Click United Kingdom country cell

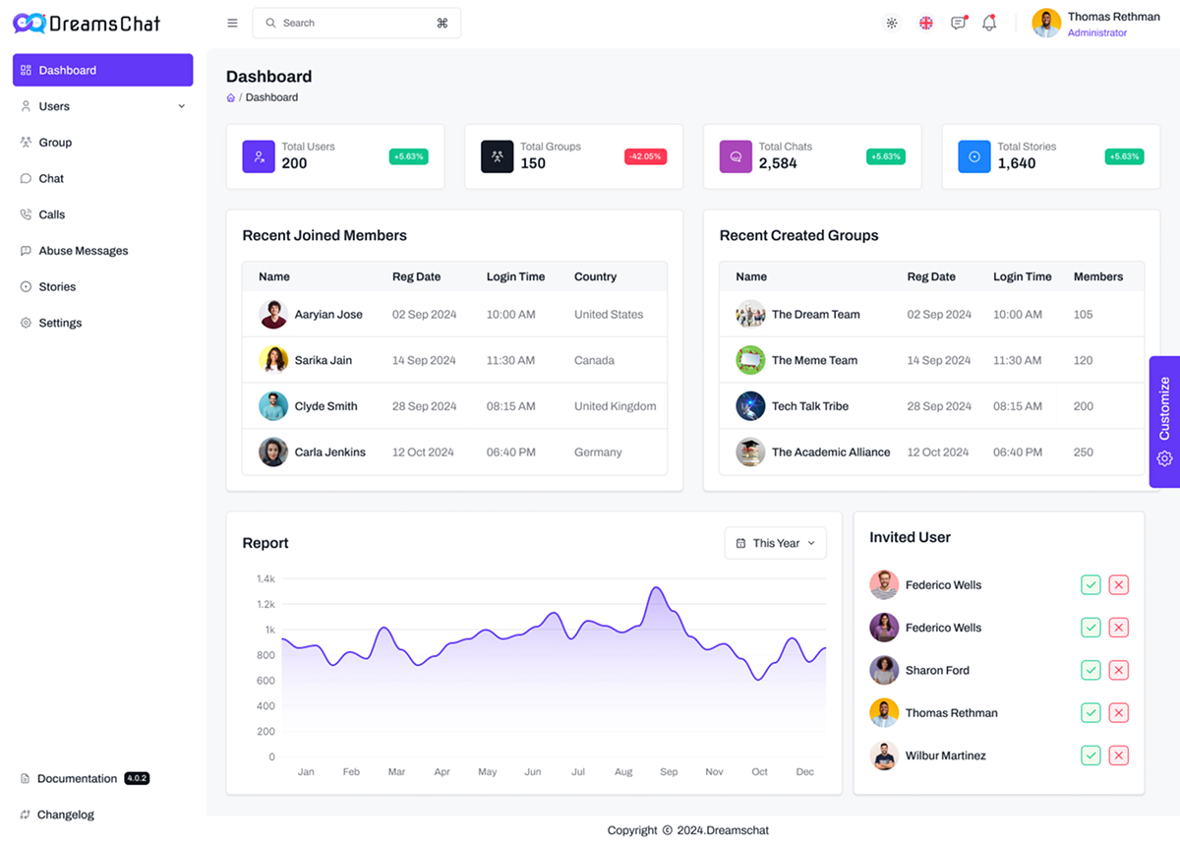pyautogui.click(x=616, y=406)
